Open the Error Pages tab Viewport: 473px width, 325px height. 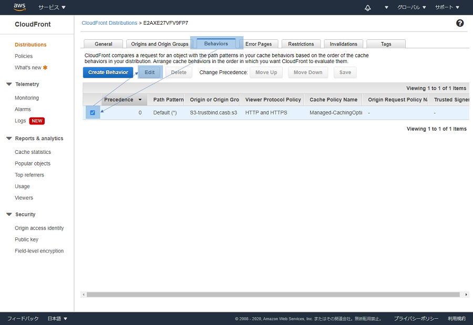click(x=259, y=44)
